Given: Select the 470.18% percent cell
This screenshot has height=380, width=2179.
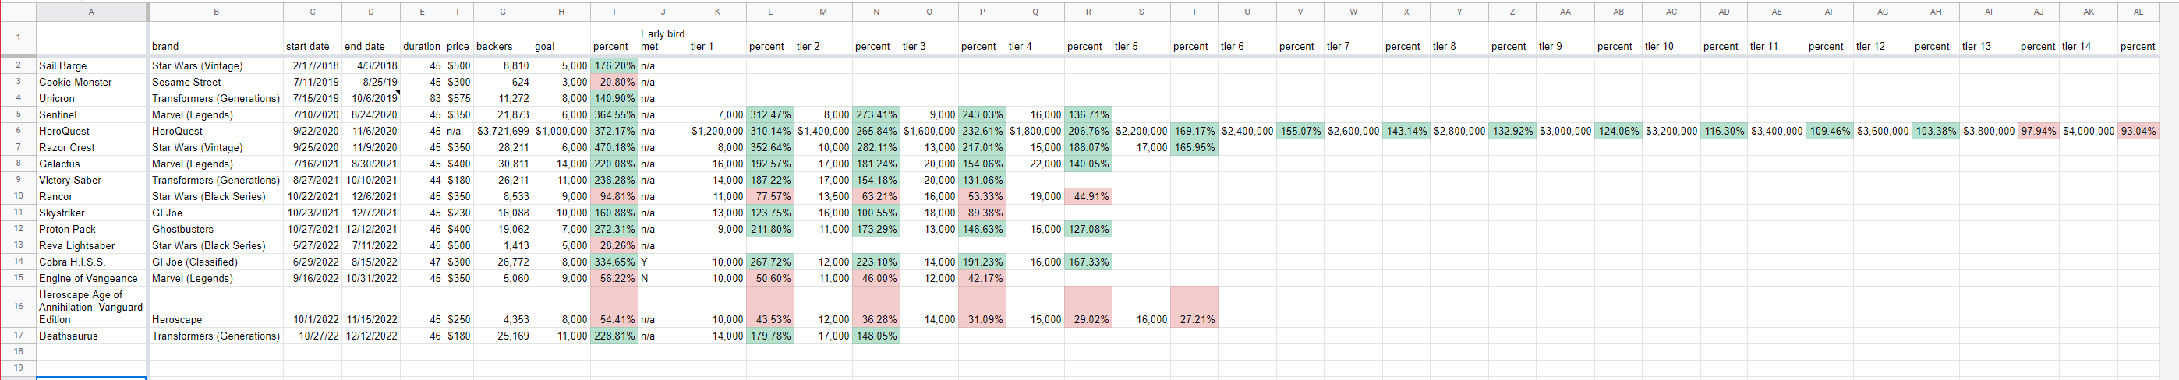Looking at the screenshot, I should [614, 148].
